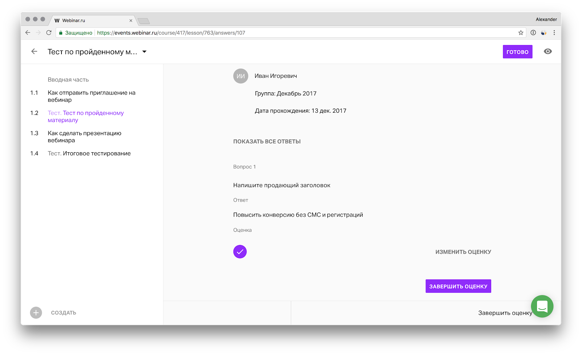Expand ПОКАЗАТЬ ВСЕ ОТВЕТЫ
Screen dimensions: 582x355
tap(267, 141)
